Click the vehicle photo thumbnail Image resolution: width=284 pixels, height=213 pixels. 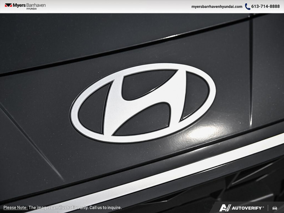(x=142, y=106)
